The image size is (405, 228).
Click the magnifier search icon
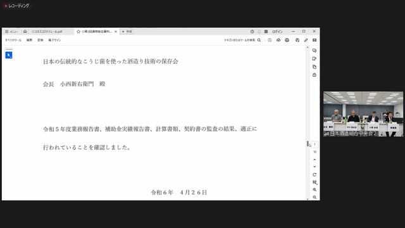coord(259,40)
